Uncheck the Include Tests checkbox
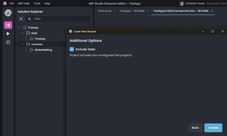 coord(72,49)
